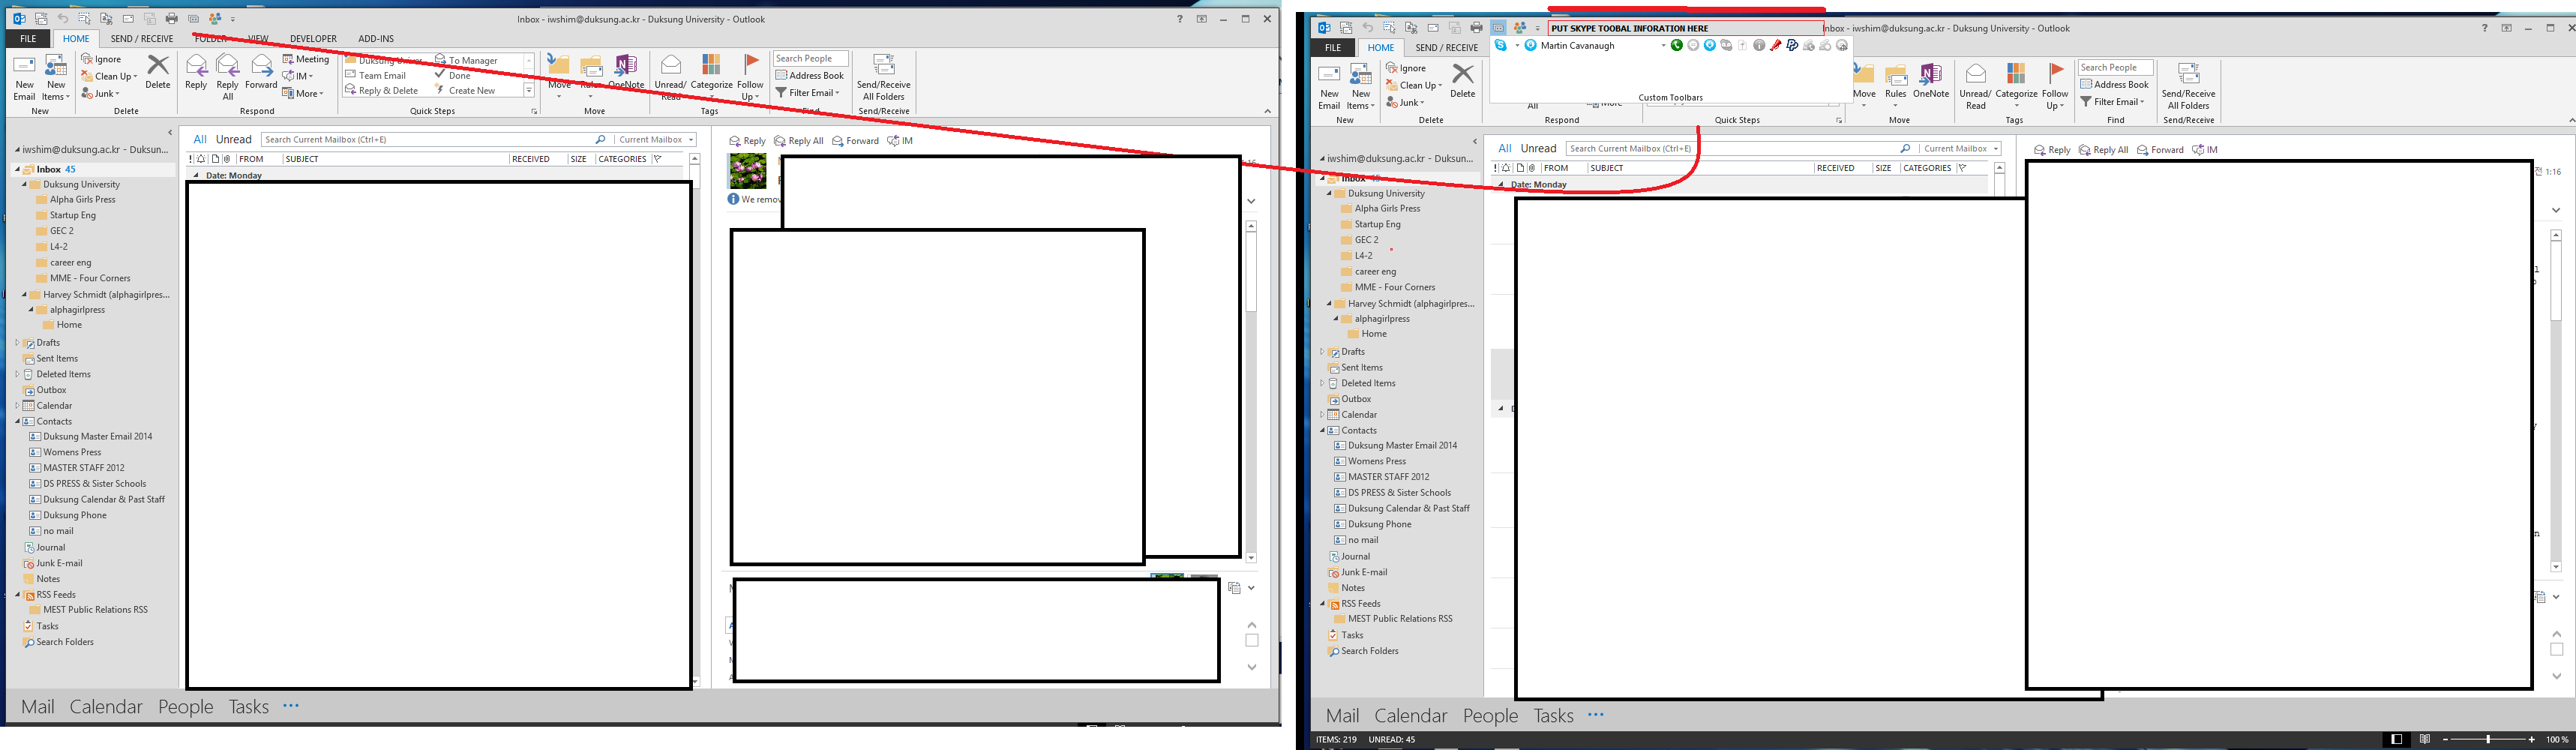
Task: Click Ignore in left window's Delete group
Action: click(101, 59)
